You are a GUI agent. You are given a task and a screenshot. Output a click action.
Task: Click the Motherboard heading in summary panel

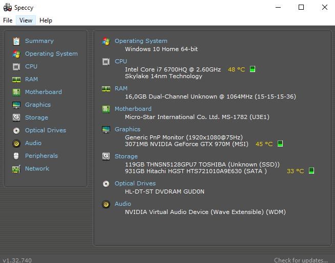click(x=133, y=109)
